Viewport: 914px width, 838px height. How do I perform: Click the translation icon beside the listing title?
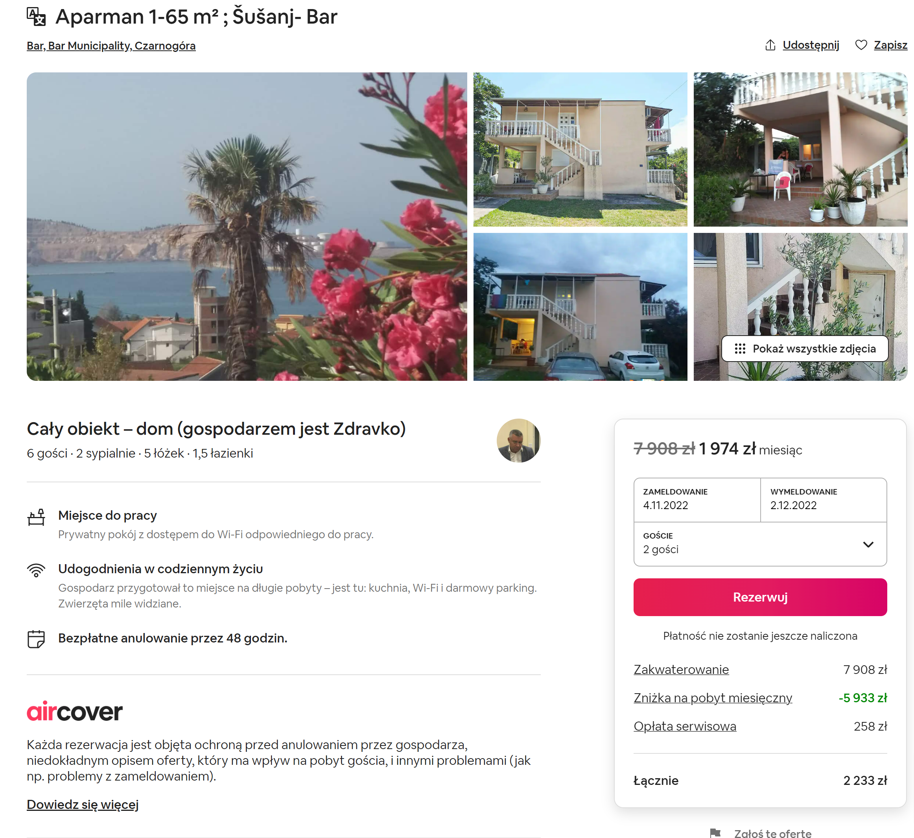click(36, 17)
